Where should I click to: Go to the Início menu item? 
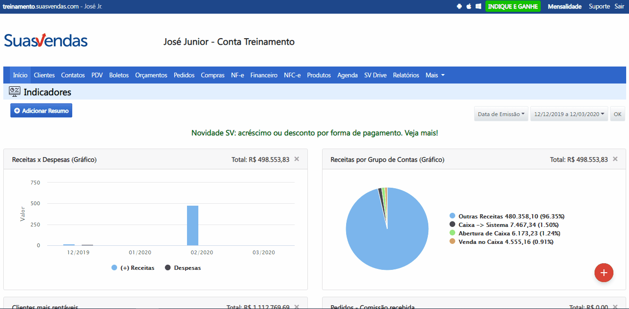pos(20,75)
